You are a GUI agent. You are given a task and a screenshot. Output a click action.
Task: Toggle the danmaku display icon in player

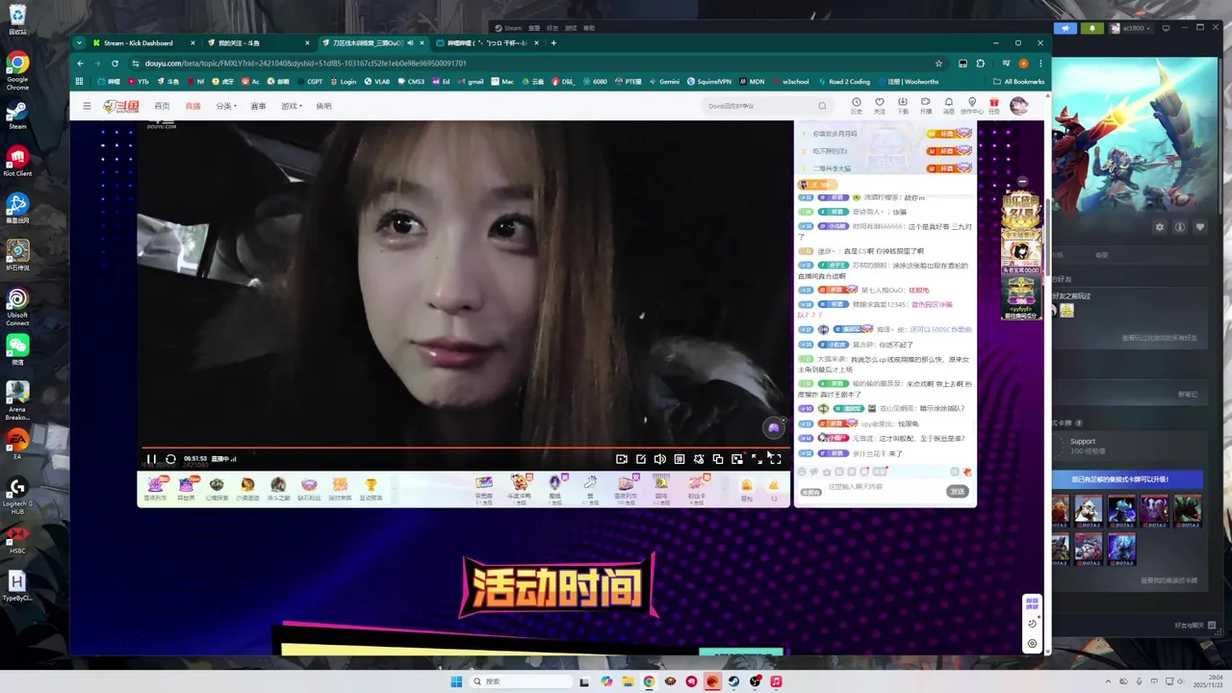pos(680,459)
